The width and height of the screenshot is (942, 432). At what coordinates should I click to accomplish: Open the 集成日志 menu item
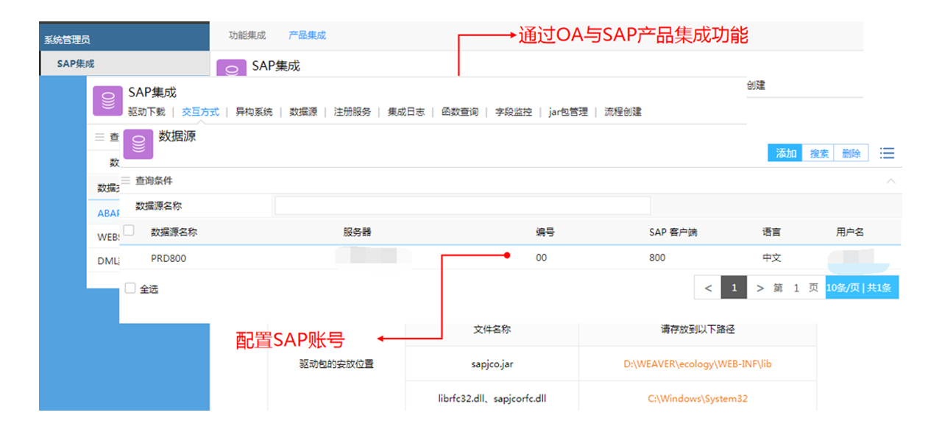406,112
